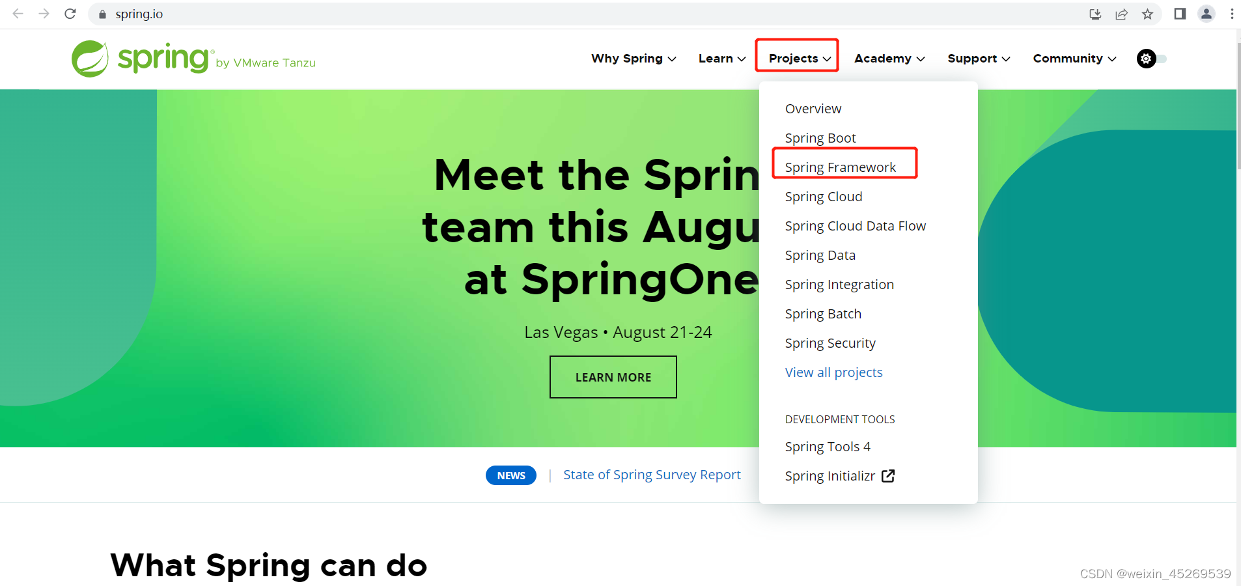Bookmark this page with the star icon
The height and width of the screenshot is (586, 1241).
pos(1148,14)
